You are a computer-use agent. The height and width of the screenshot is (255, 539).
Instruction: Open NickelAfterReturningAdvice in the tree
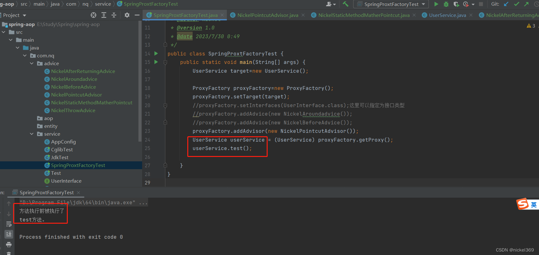tap(83, 71)
